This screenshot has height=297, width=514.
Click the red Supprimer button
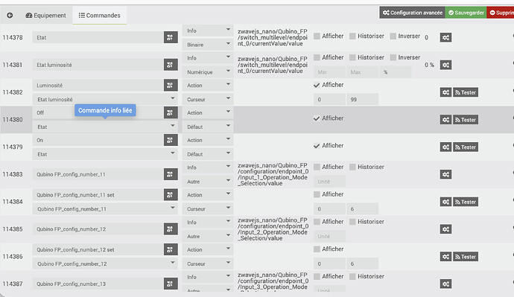[501, 13]
